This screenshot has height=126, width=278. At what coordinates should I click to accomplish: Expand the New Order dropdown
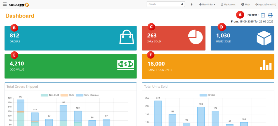pos(207,5)
